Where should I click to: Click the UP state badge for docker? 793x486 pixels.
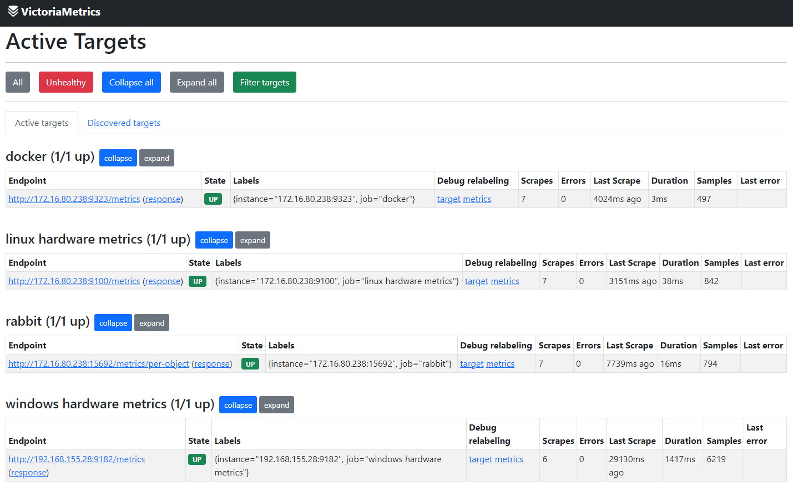(213, 199)
